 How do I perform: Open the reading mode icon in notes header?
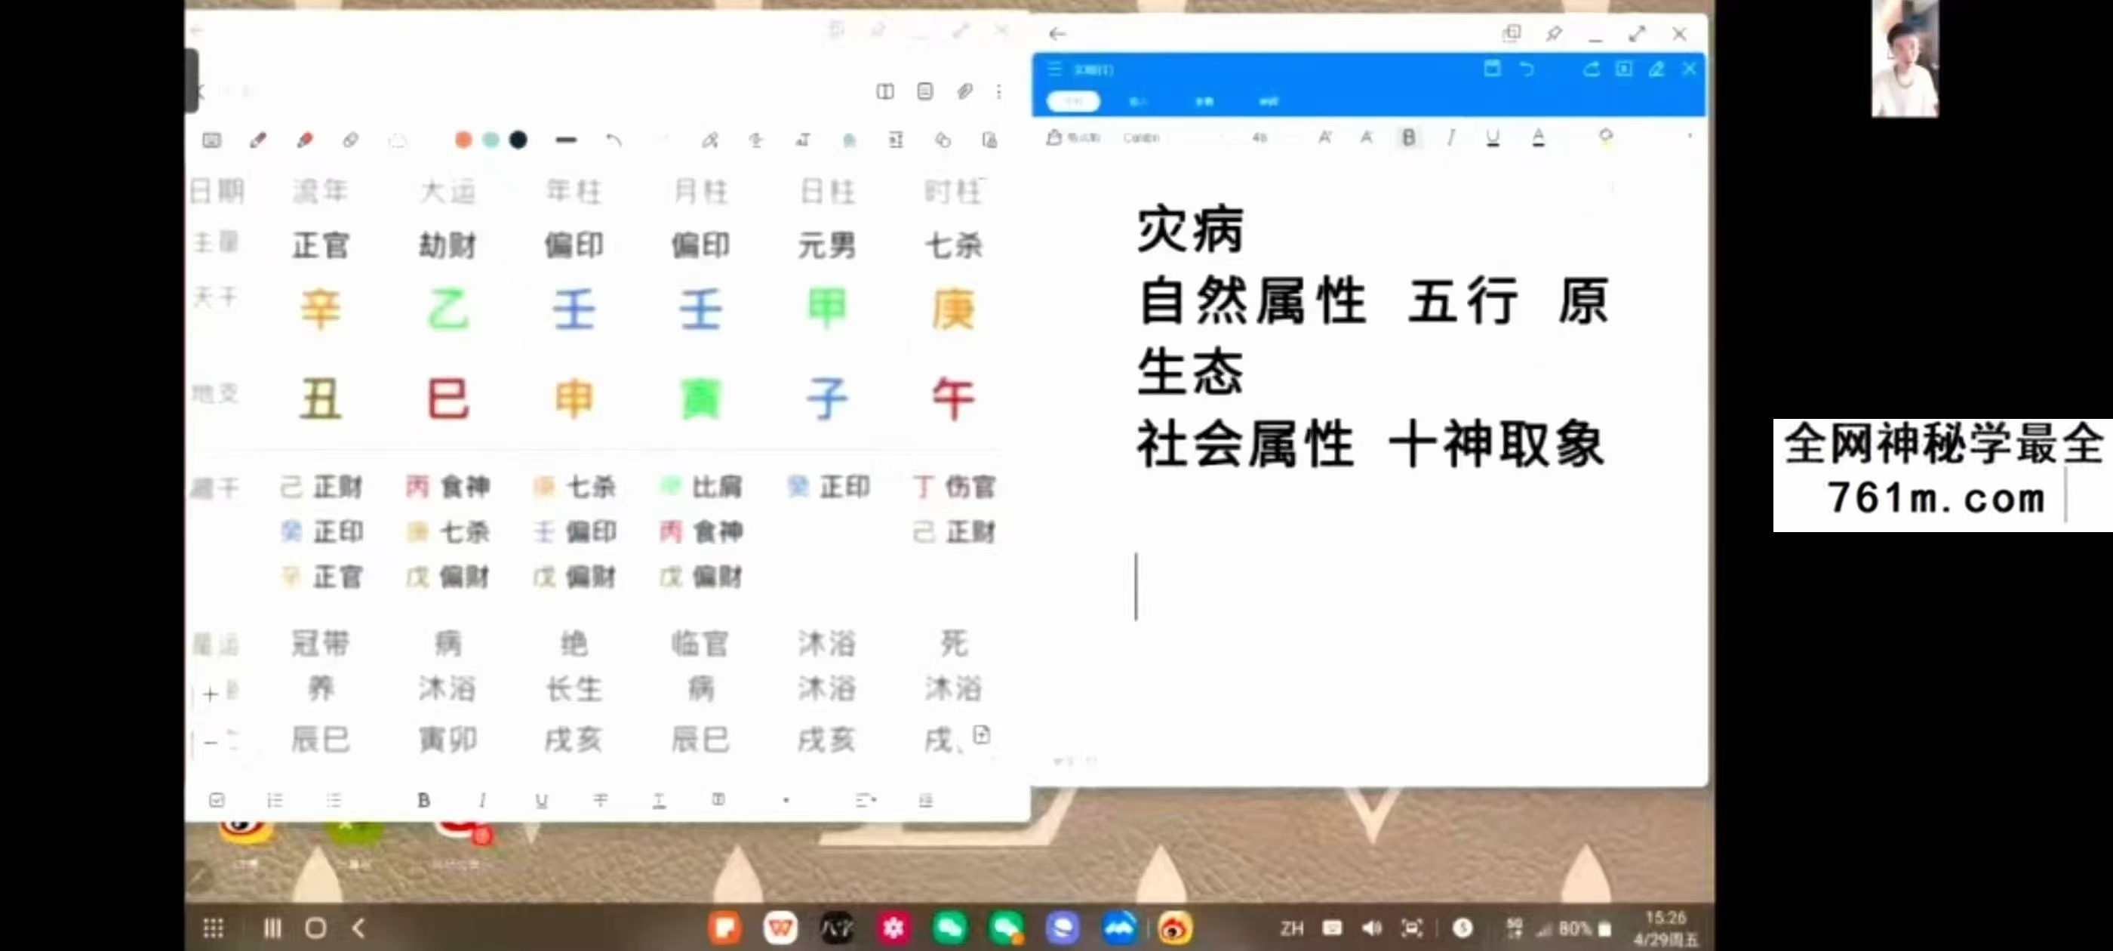pyautogui.click(x=885, y=91)
